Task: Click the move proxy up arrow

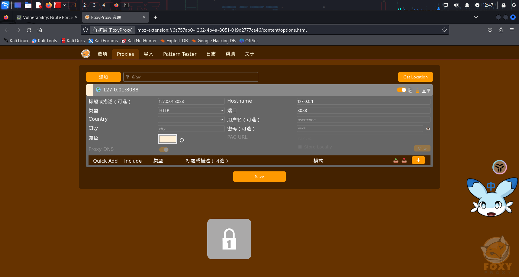Action: (424, 91)
